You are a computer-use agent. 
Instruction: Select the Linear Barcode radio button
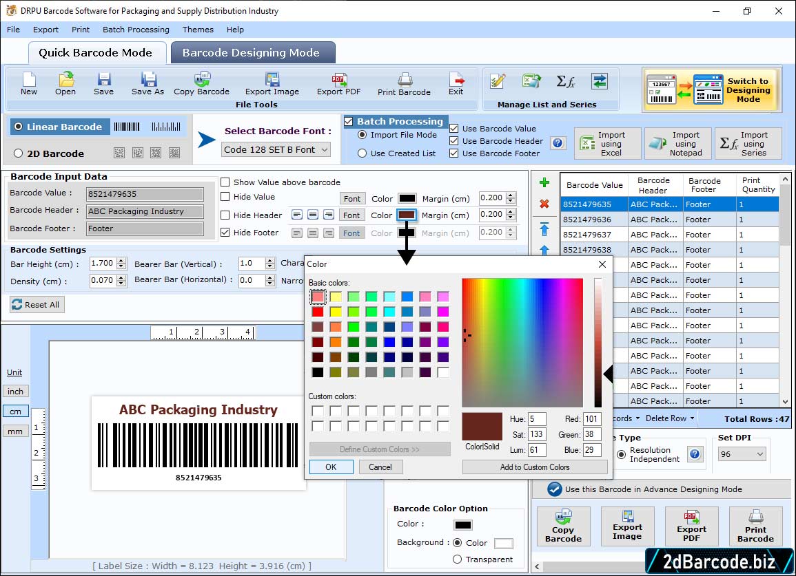19,126
